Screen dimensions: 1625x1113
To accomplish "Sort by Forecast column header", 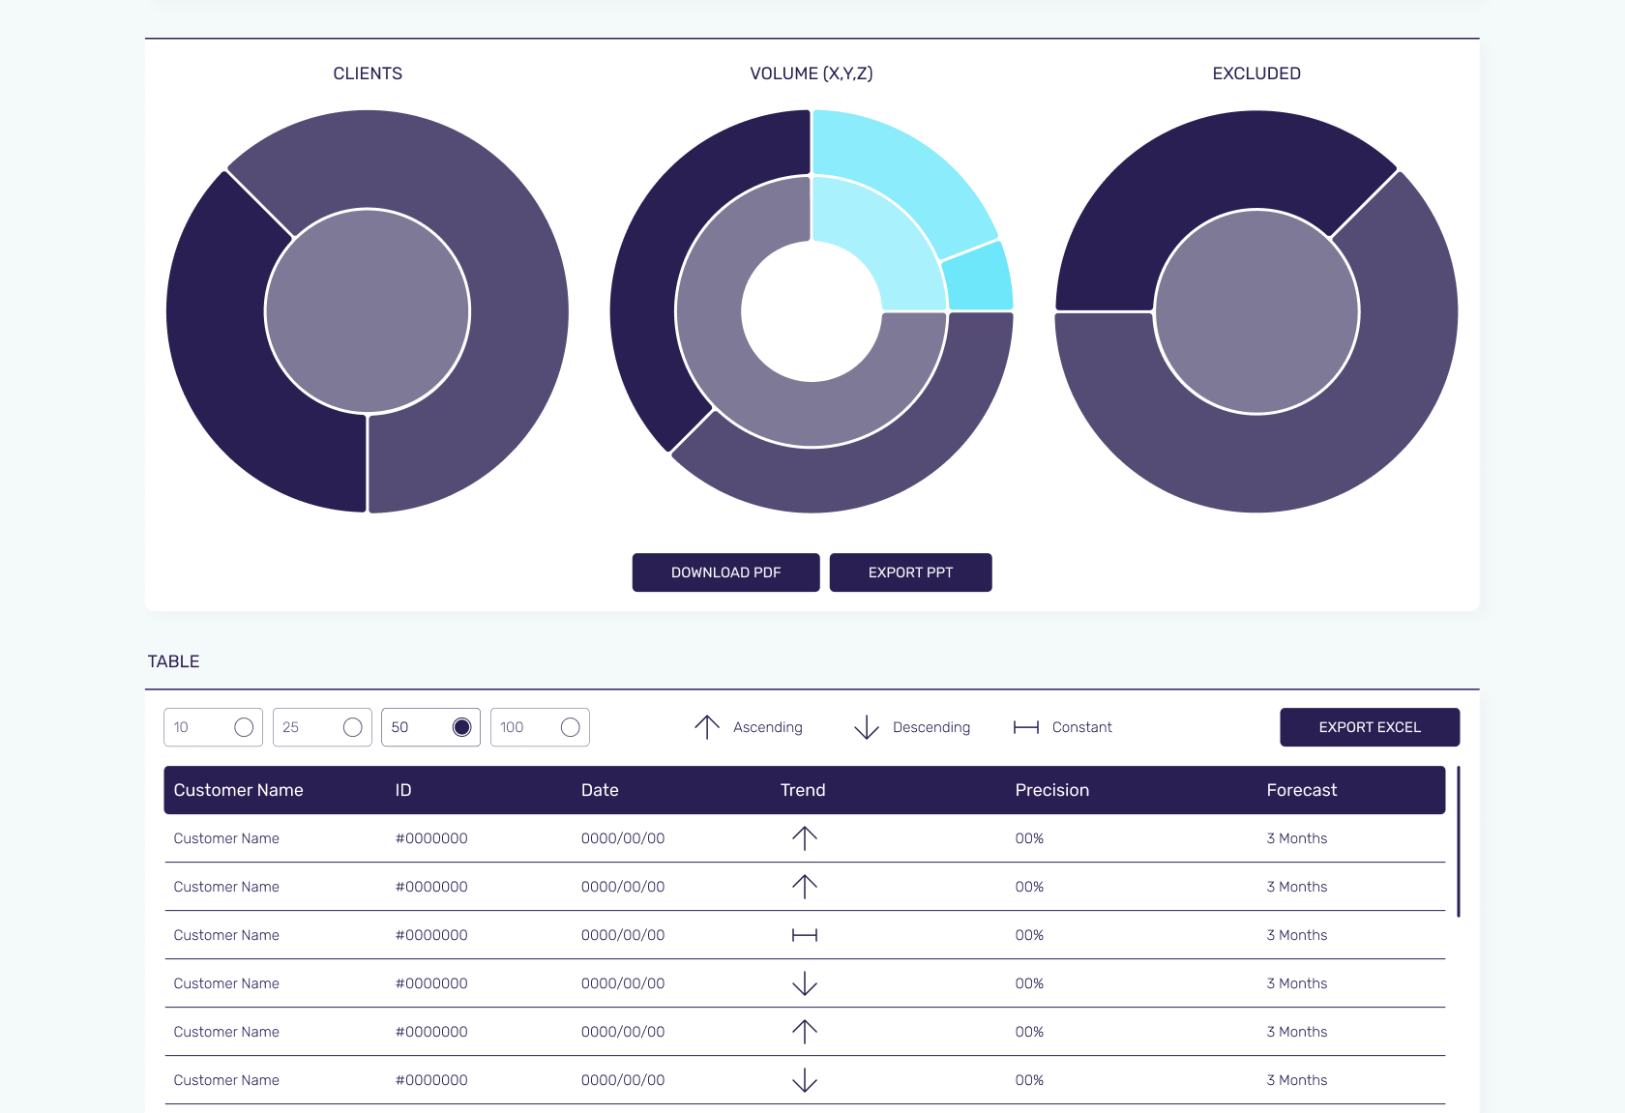I will pyautogui.click(x=1302, y=790).
